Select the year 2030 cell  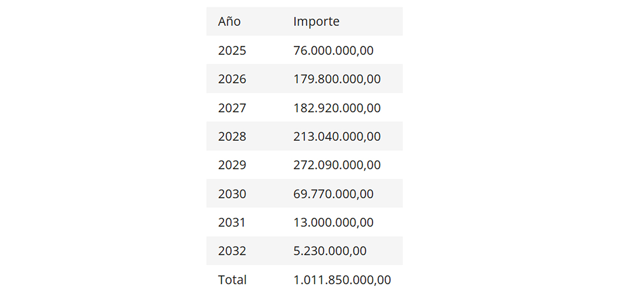click(x=232, y=194)
